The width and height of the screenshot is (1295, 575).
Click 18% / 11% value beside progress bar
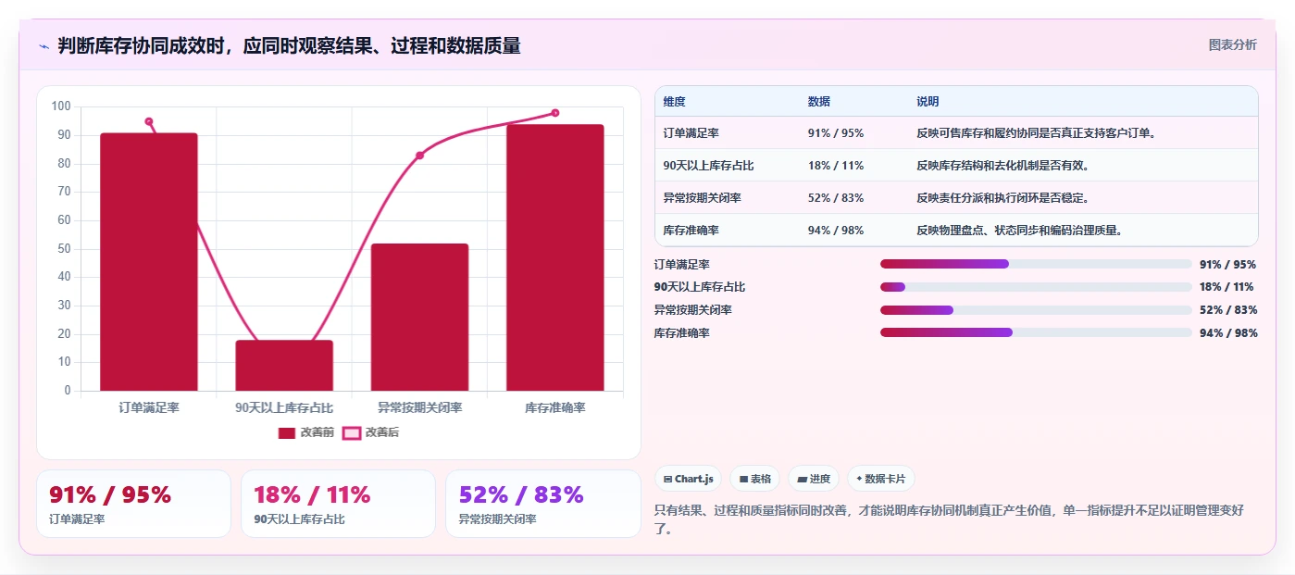click(x=1228, y=287)
